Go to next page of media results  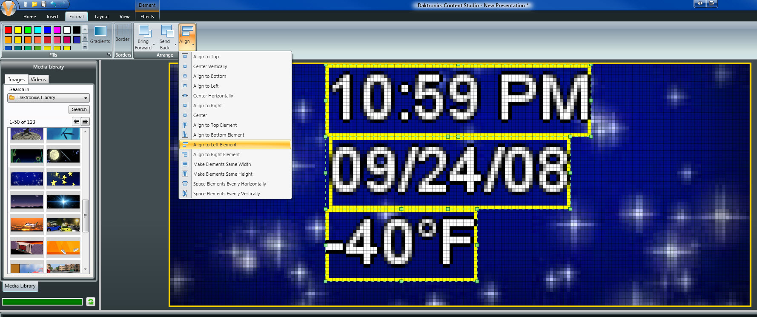(86, 122)
